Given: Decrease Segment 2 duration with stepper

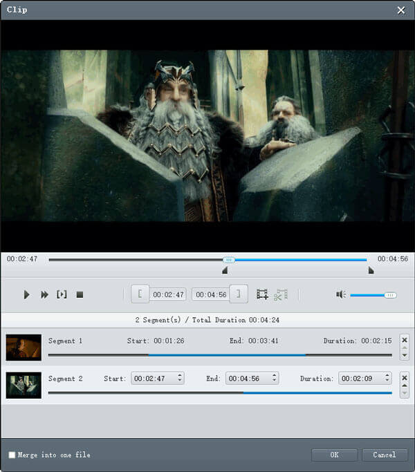Looking at the screenshot, I should click(387, 381).
